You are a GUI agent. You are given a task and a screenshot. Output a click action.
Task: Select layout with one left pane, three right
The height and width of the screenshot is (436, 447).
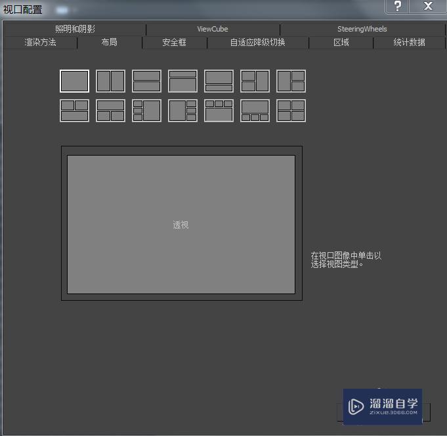point(182,110)
